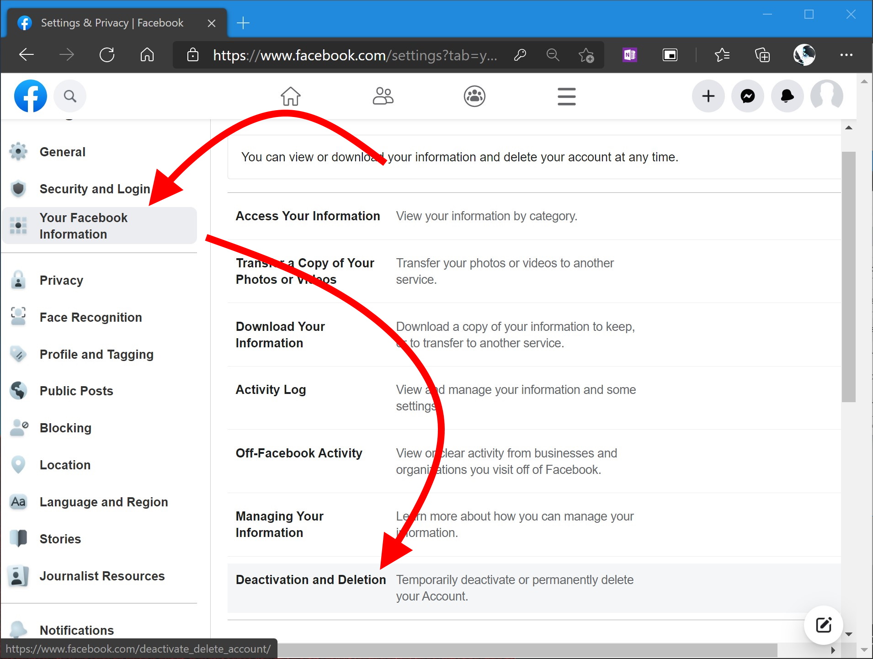
Task: Open Managing Your Information row
Action: (x=534, y=524)
